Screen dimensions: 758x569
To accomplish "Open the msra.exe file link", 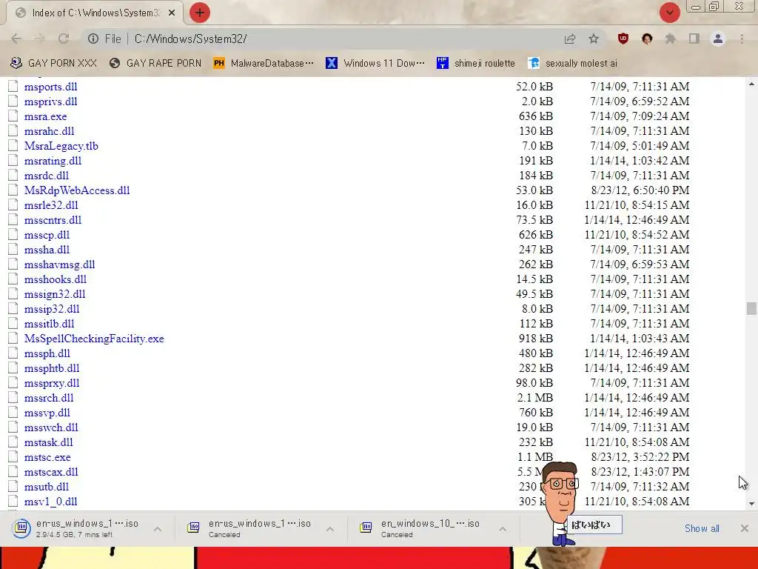I will [x=45, y=116].
